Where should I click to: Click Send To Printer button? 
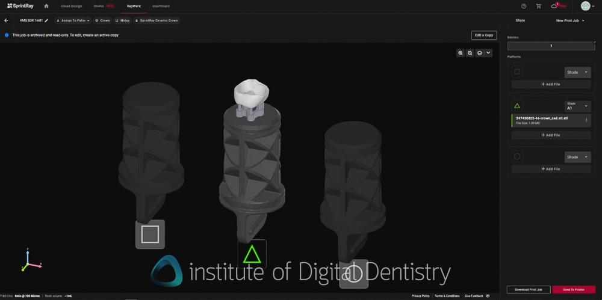pyautogui.click(x=574, y=290)
